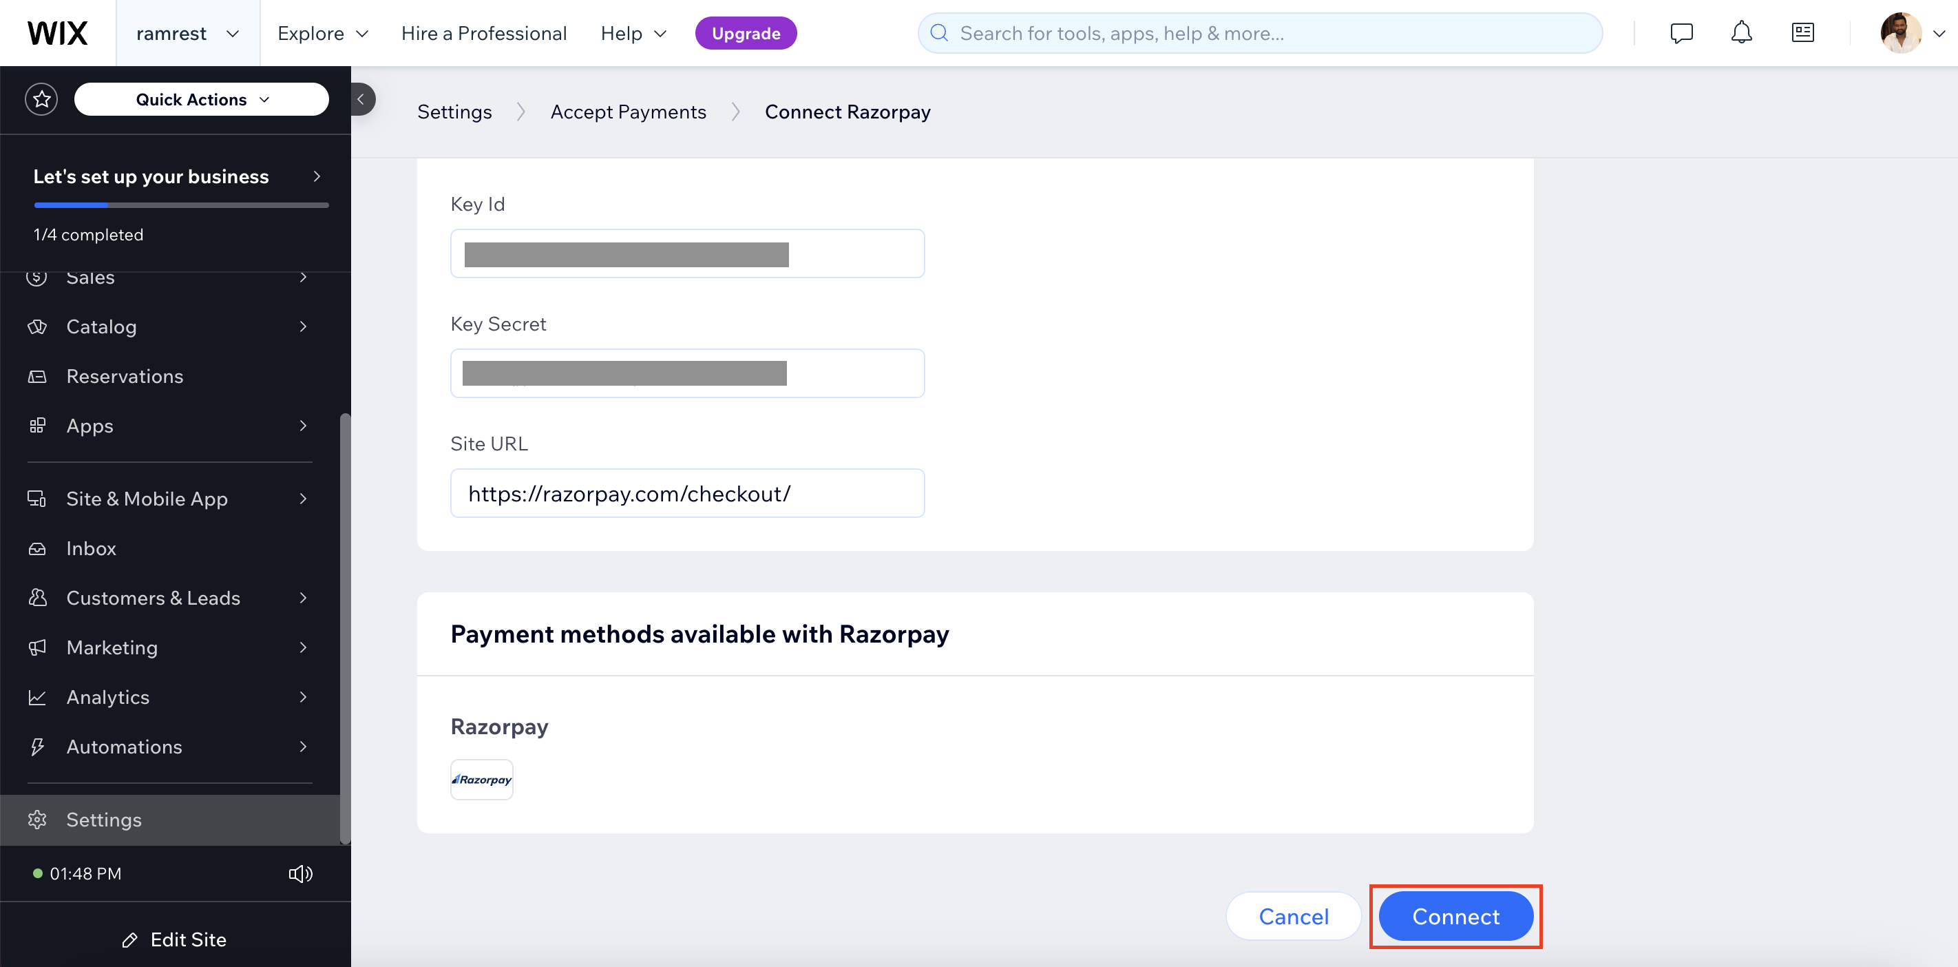The width and height of the screenshot is (1958, 967).
Task: Open the Help dropdown menu
Action: tap(633, 34)
